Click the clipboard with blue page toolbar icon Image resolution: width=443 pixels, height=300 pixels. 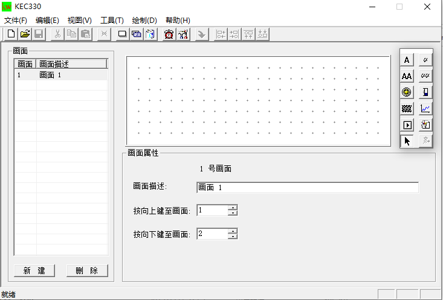coord(150,34)
